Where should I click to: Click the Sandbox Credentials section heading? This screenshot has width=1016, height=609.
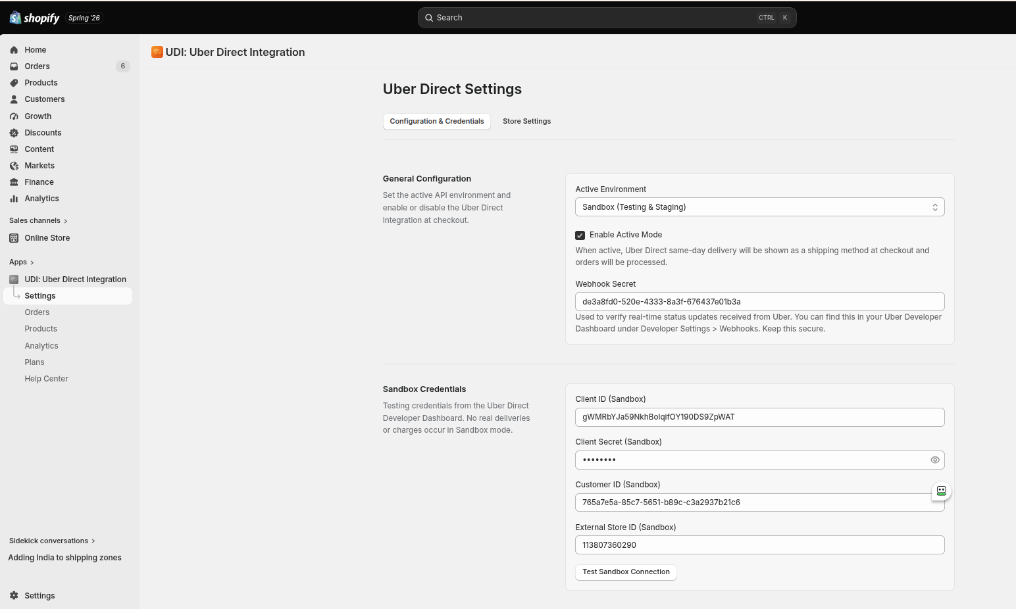(424, 389)
